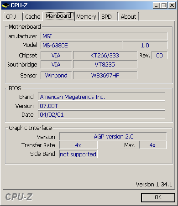Click the sensor vendor Winbond
Screen dimensions: 178x206
pos(56,75)
